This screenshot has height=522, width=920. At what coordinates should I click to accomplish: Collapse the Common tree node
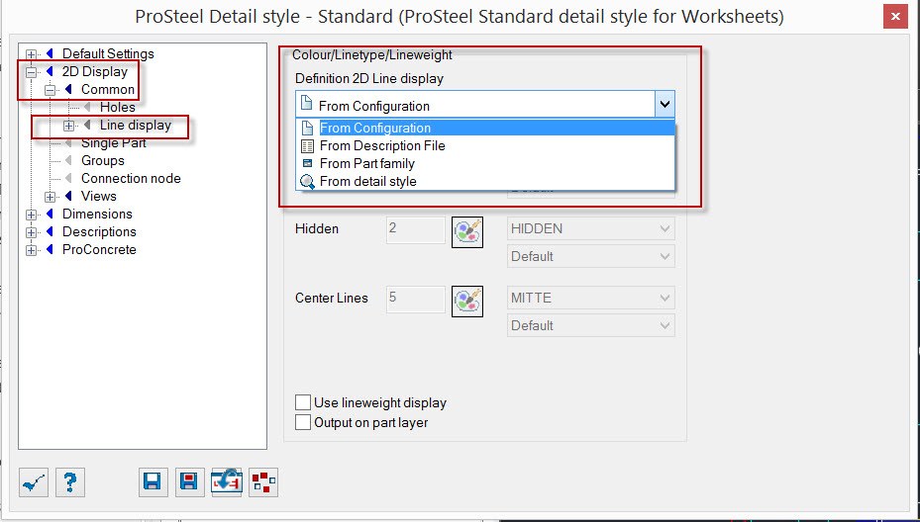50,90
